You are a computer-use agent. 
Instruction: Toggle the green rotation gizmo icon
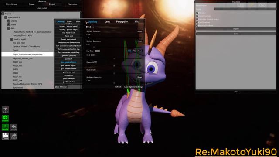(x=5, y=119)
